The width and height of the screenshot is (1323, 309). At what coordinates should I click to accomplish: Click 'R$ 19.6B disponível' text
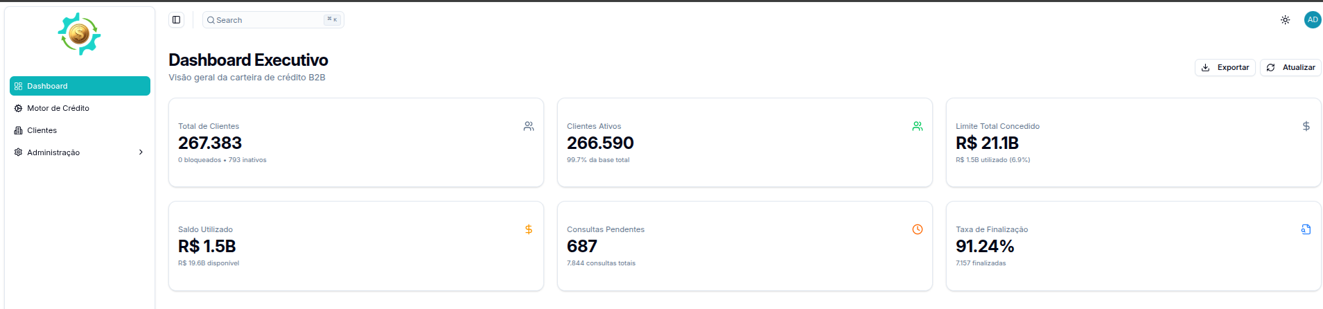[209, 263]
